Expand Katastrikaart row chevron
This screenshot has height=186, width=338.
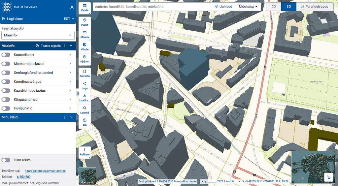pos(70,55)
